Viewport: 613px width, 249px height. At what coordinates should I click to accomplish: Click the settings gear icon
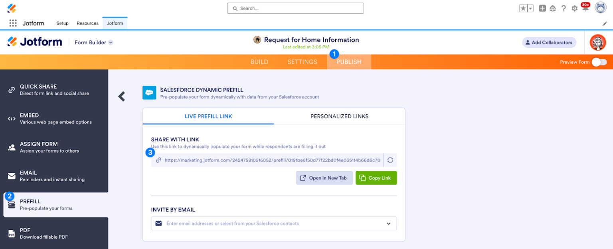coord(574,8)
